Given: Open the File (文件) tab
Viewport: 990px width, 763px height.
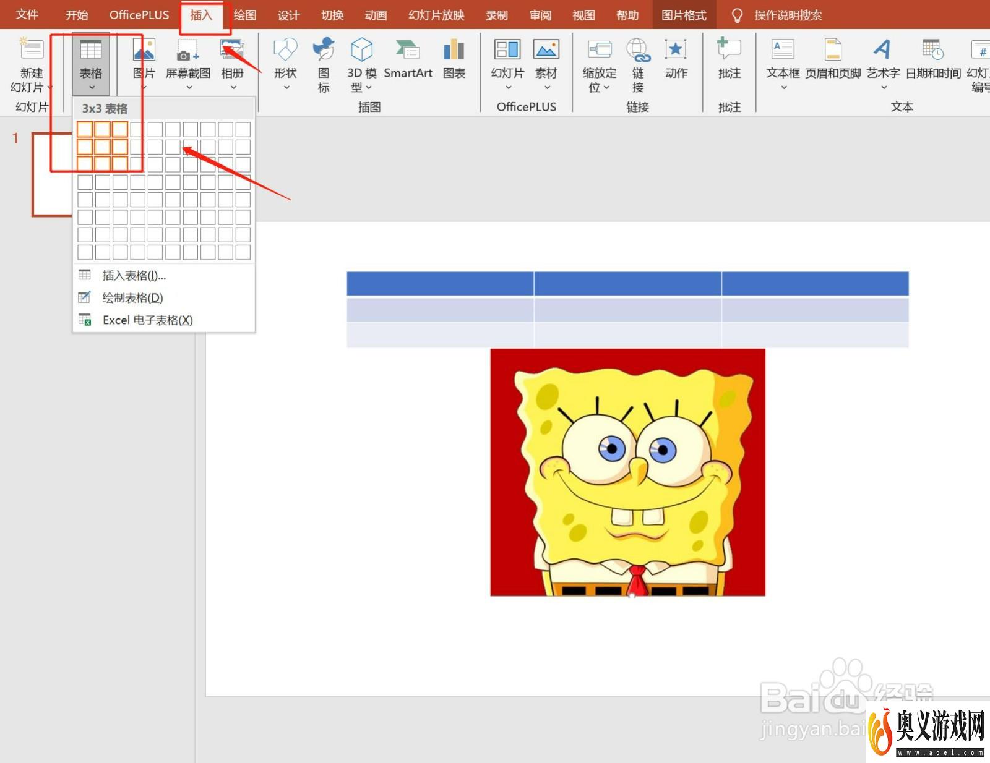Looking at the screenshot, I should click(27, 15).
